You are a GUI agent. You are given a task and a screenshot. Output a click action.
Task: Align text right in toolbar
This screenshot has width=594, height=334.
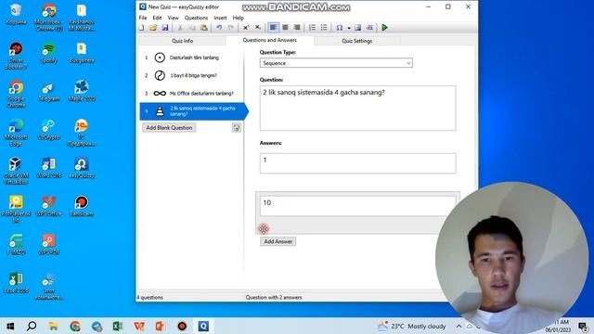(x=297, y=28)
